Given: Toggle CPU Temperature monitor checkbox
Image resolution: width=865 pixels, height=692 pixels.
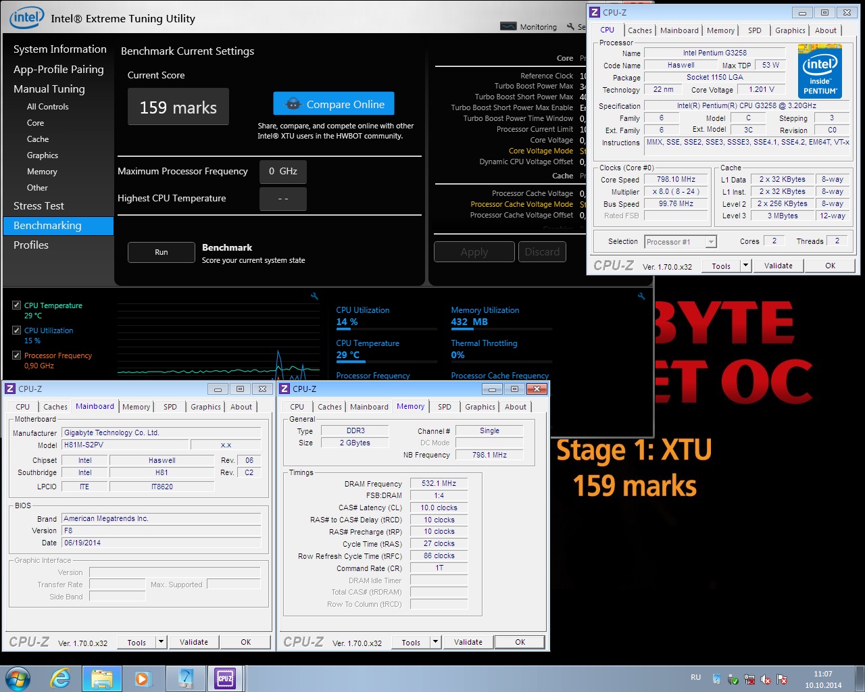Looking at the screenshot, I should pyautogui.click(x=16, y=305).
